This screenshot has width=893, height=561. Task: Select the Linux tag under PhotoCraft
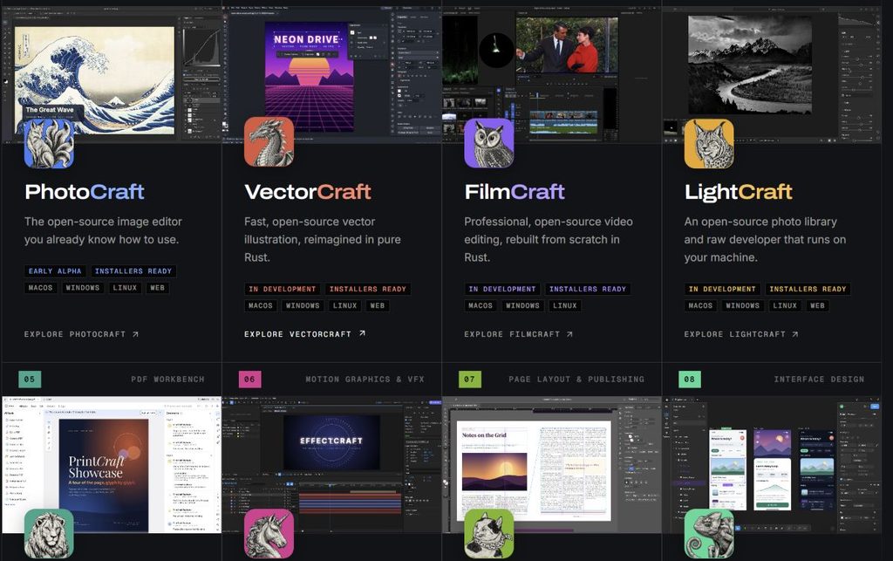125,288
